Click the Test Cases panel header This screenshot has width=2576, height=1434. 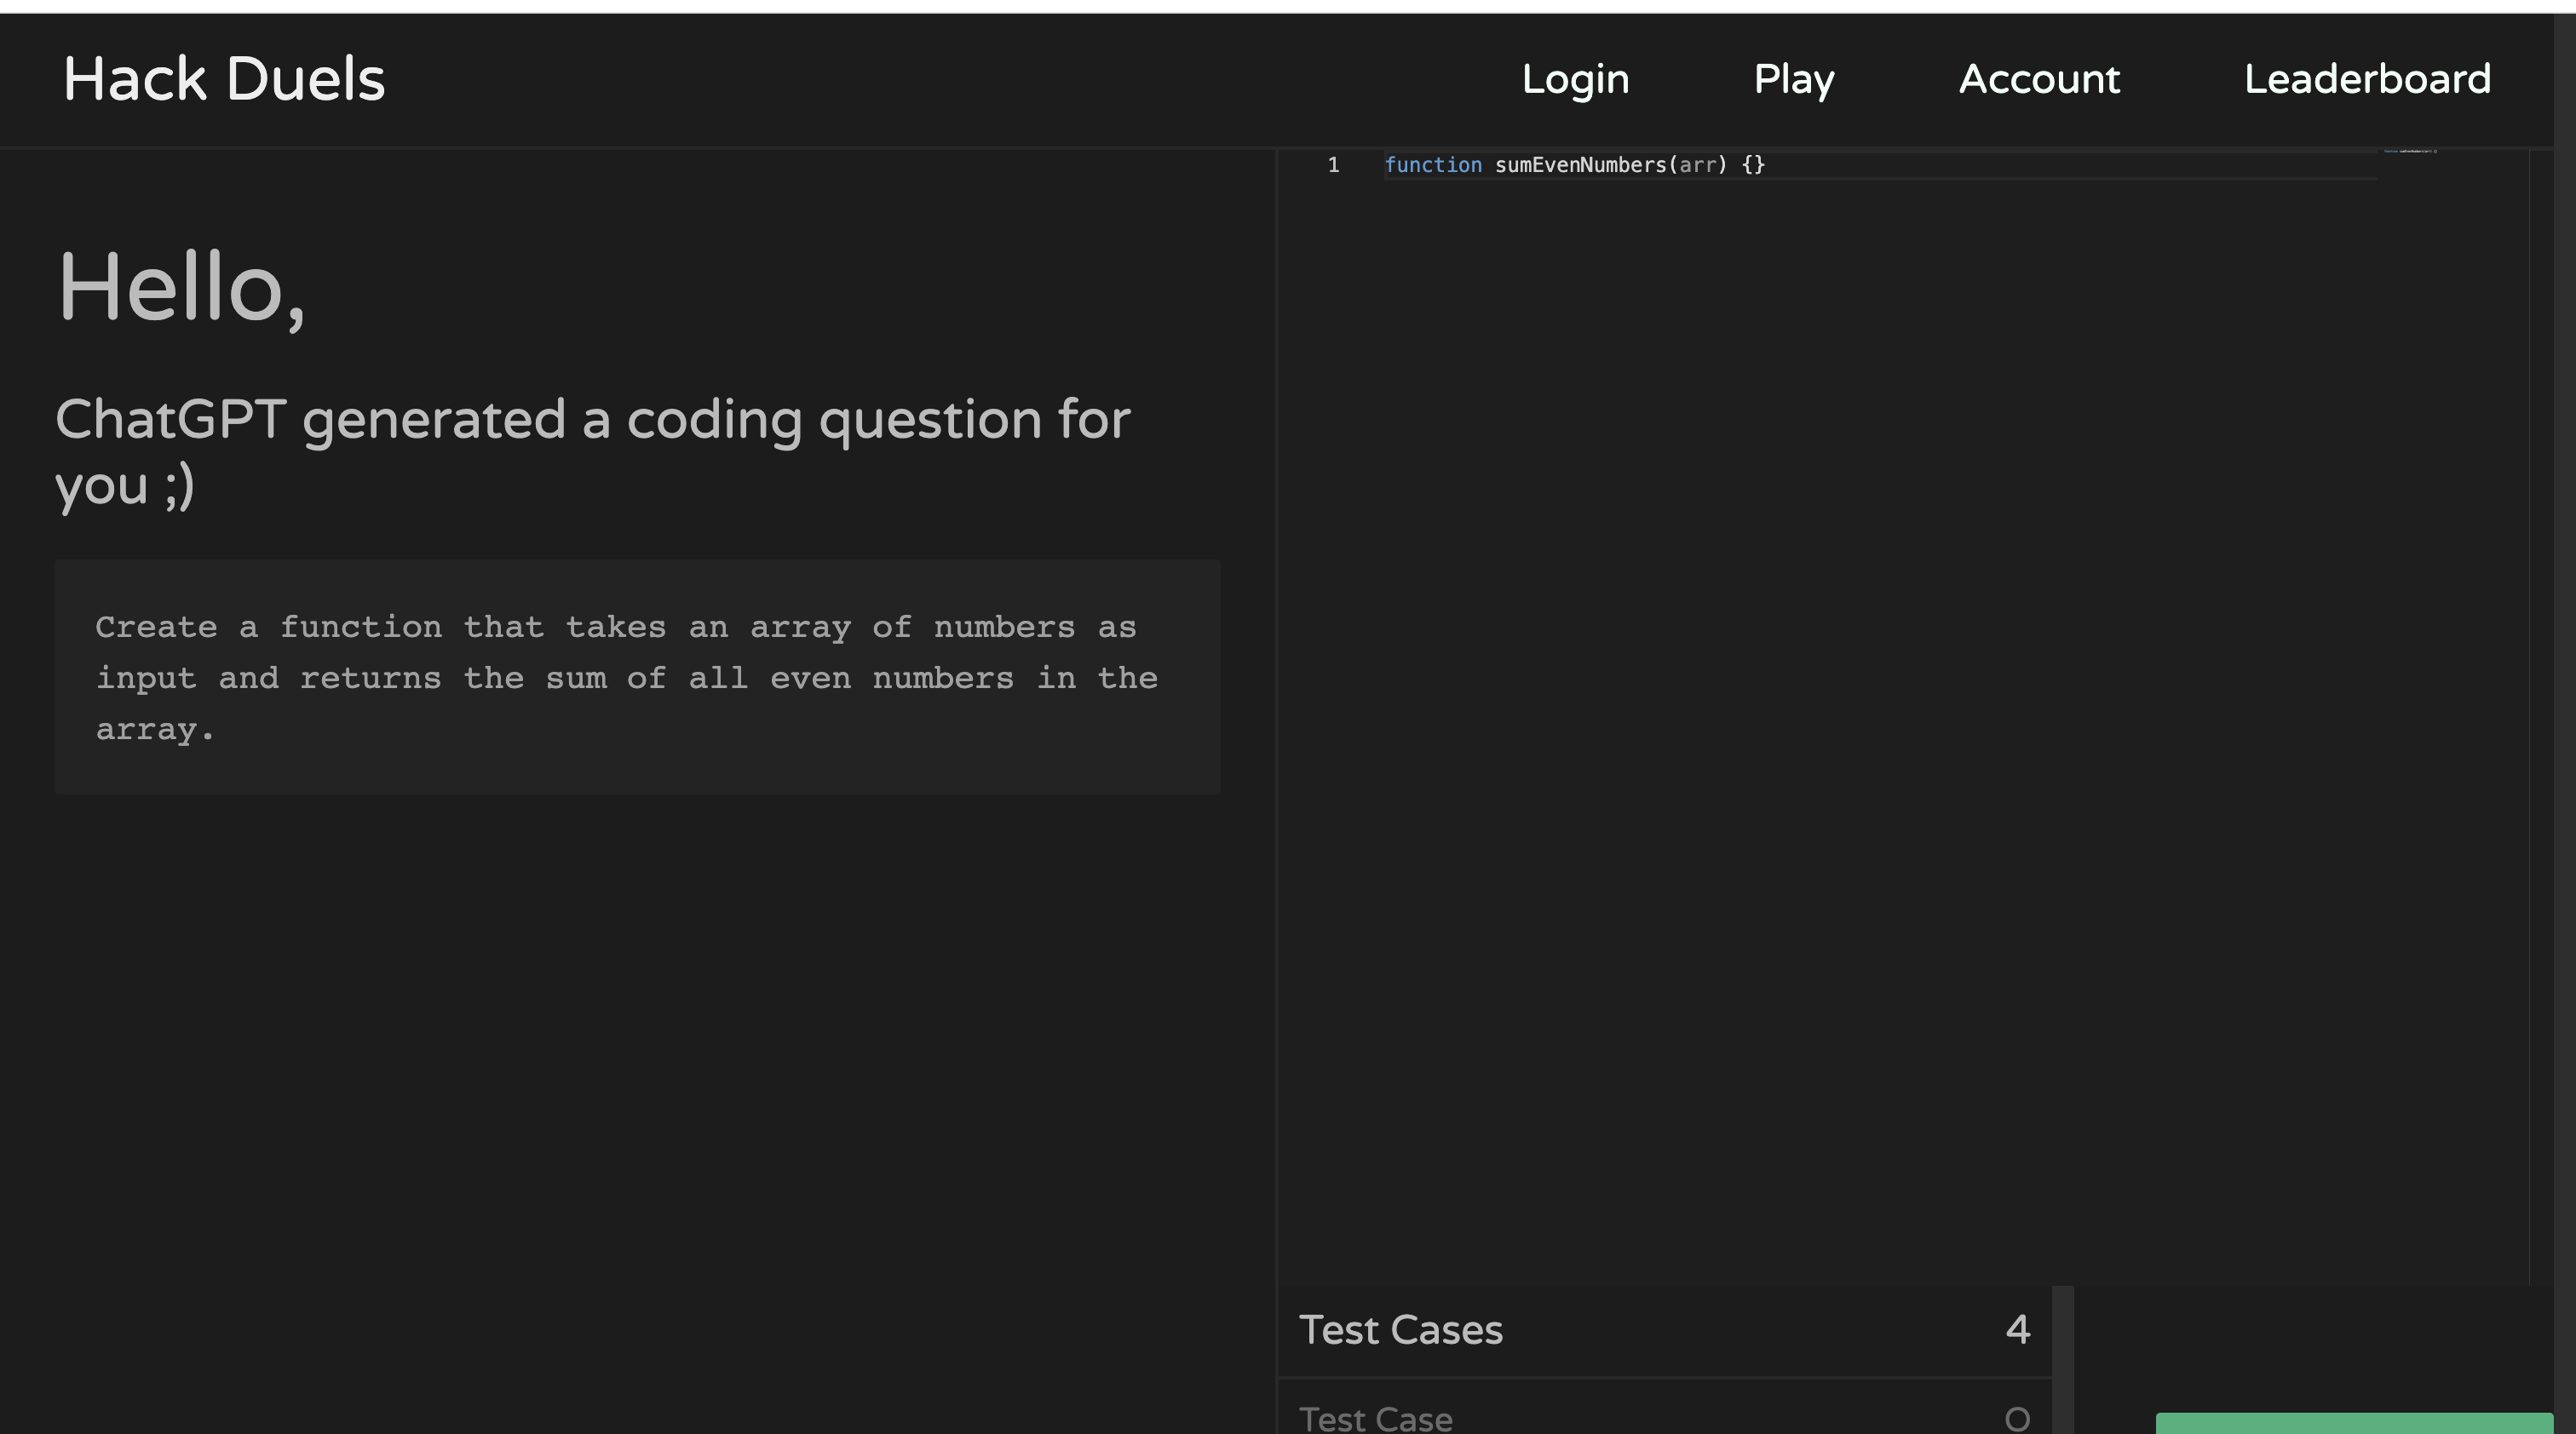pos(1400,1330)
